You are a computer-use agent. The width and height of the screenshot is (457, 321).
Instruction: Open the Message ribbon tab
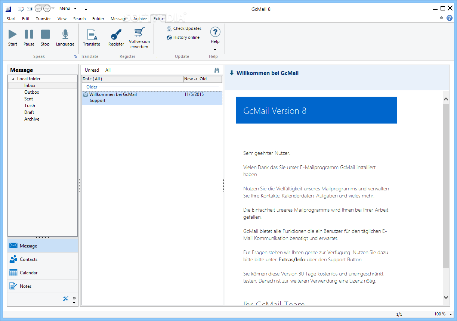click(x=119, y=19)
